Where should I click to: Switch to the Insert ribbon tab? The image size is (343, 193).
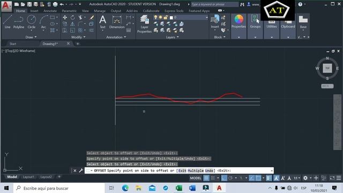point(34,11)
